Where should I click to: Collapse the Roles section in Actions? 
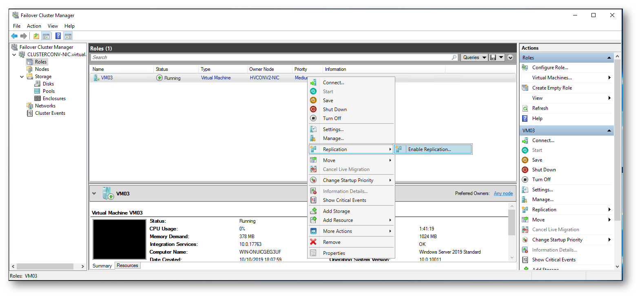(x=609, y=58)
